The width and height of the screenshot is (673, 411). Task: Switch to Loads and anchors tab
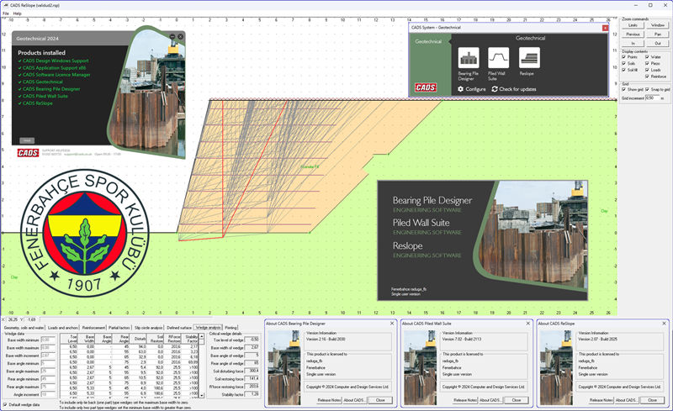coord(63,327)
